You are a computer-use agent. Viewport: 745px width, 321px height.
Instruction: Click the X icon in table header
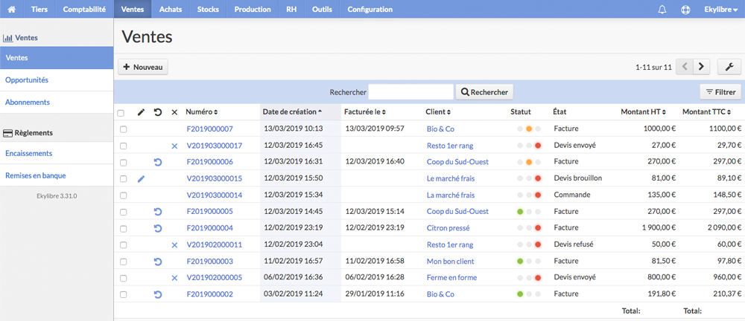[174, 112]
